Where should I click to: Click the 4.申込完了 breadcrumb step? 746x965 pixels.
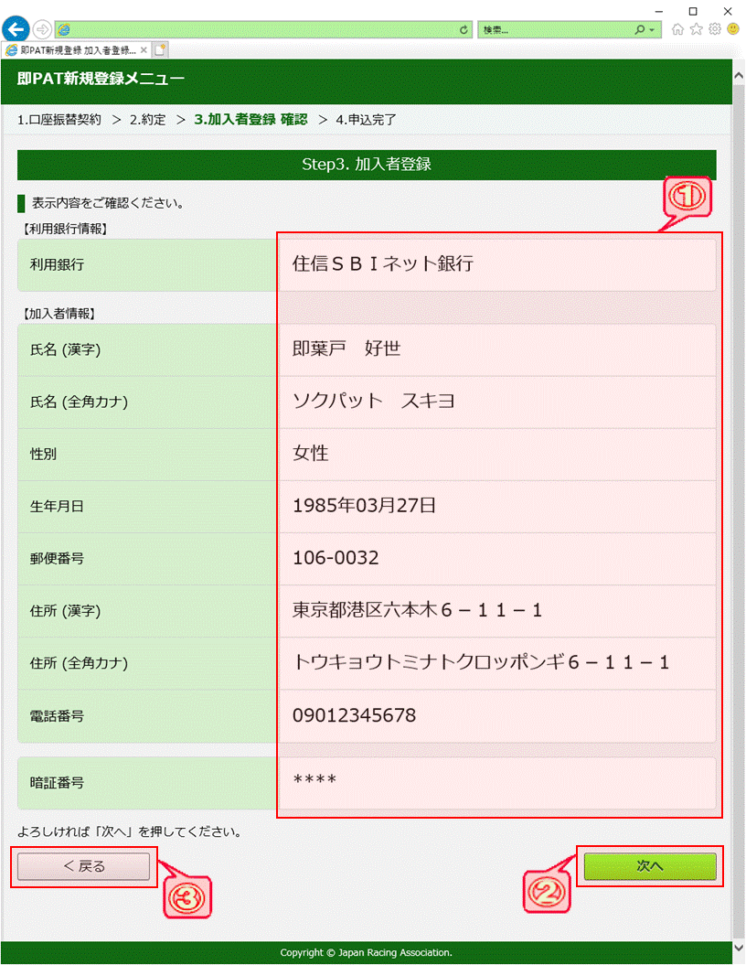pyautogui.click(x=366, y=119)
